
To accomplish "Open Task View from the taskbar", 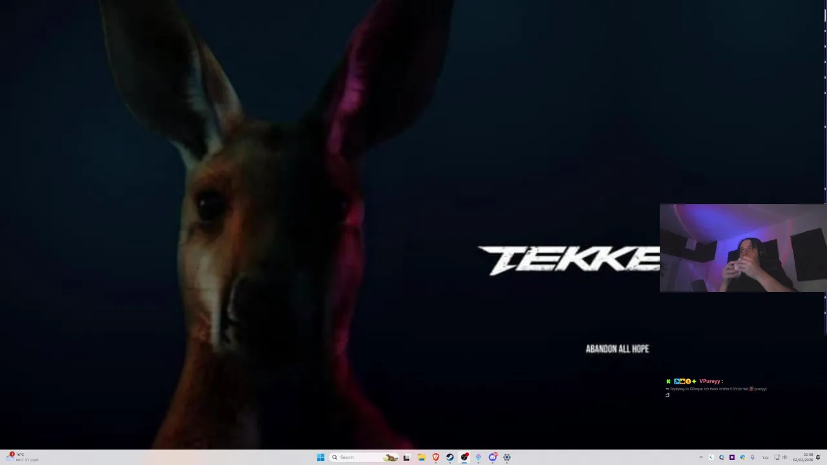I will click(x=406, y=457).
